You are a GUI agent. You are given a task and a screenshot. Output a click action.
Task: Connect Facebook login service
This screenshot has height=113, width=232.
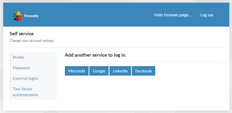point(143,71)
